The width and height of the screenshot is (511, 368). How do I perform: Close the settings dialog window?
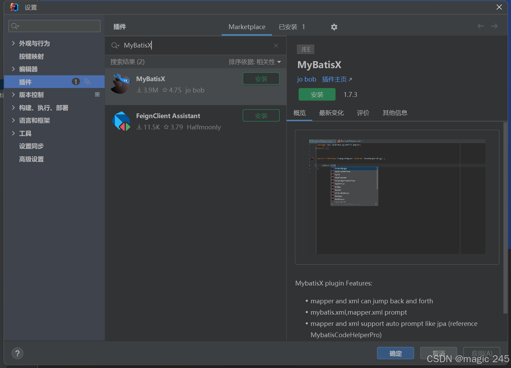pos(499,7)
